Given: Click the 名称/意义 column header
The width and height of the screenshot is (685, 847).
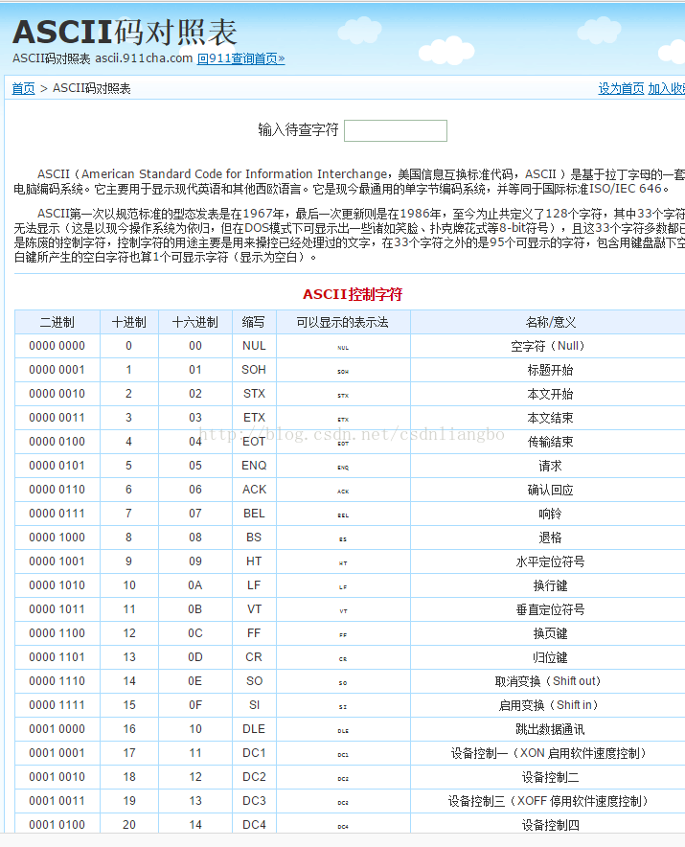Looking at the screenshot, I should coord(550,323).
